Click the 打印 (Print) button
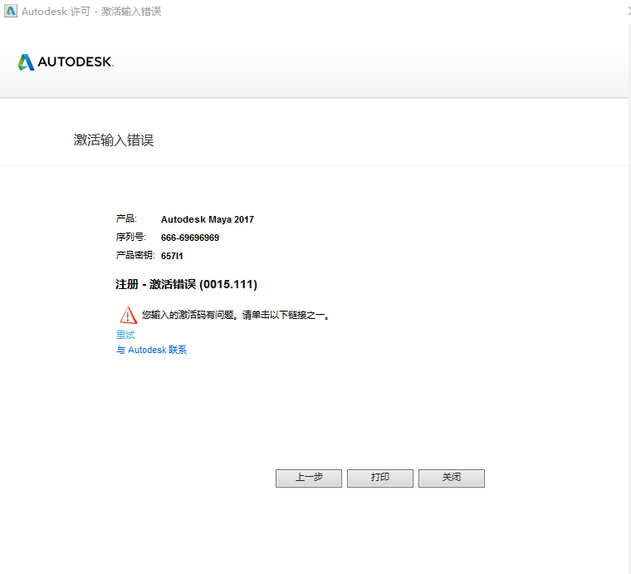The image size is (631, 574). (380, 478)
